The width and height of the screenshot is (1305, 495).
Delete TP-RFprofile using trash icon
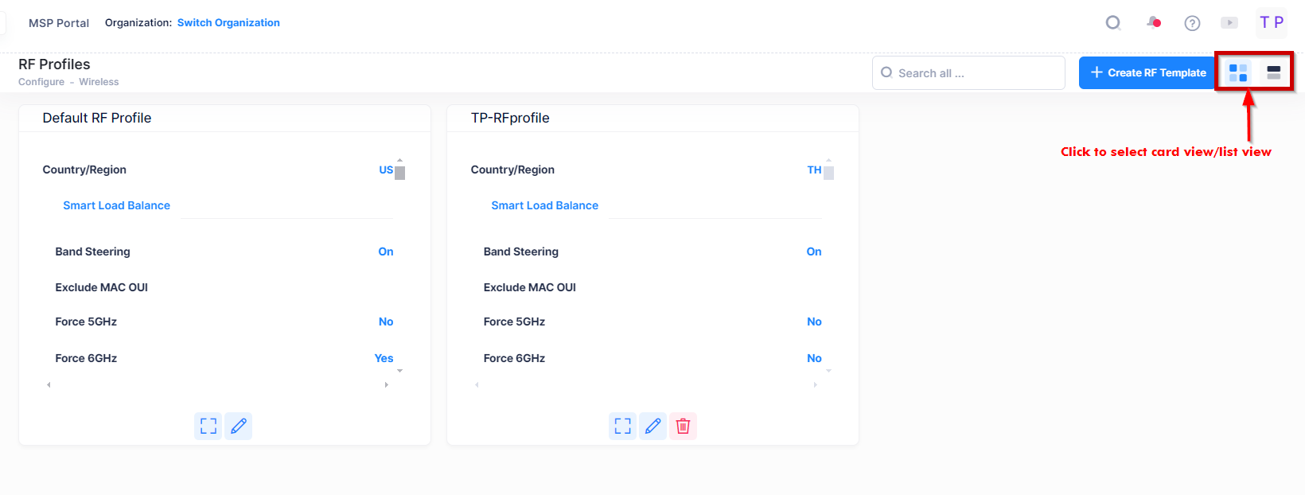pyautogui.click(x=683, y=426)
